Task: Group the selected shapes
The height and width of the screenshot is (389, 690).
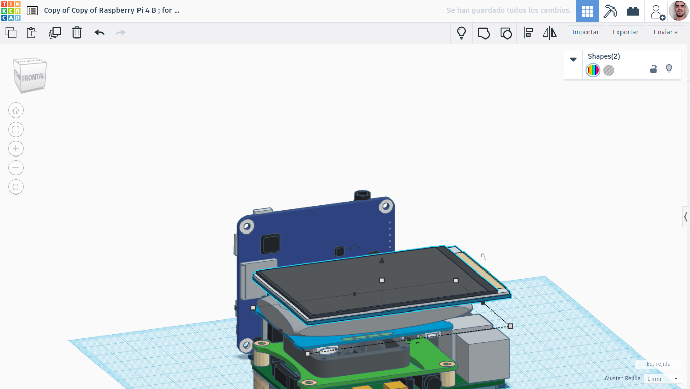Action: coord(484,33)
